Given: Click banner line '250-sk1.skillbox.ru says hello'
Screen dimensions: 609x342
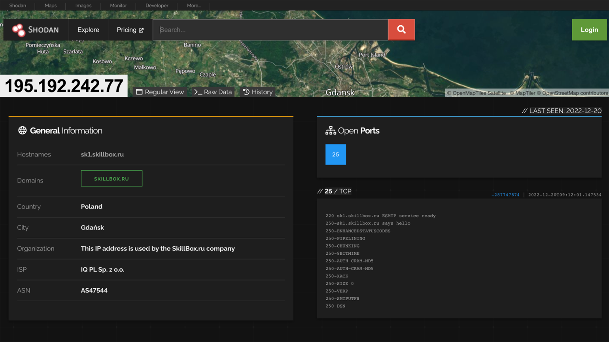Looking at the screenshot, I should [x=368, y=223].
